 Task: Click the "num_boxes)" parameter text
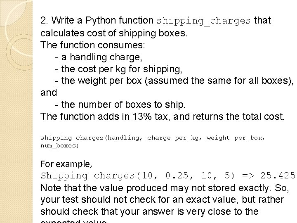pos(60,146)
